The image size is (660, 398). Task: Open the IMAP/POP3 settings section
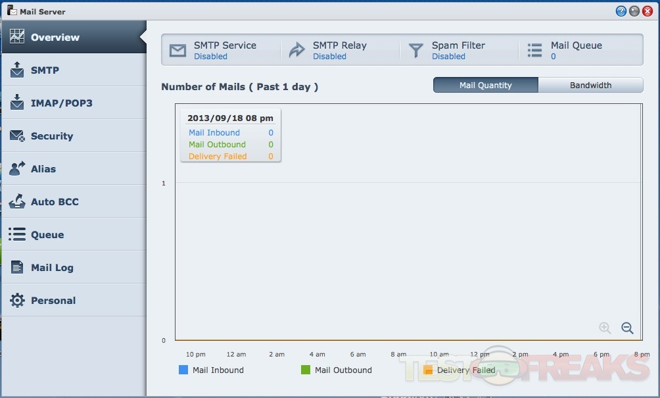coord(61,103)
